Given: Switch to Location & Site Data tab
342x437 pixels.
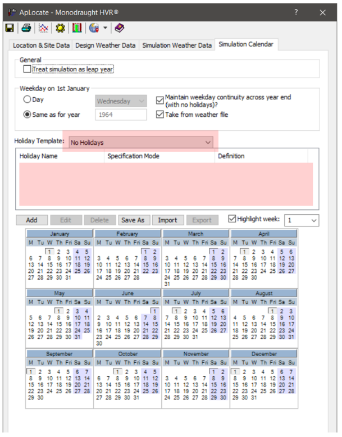Looking at the screenshot, I should point(42,45).
